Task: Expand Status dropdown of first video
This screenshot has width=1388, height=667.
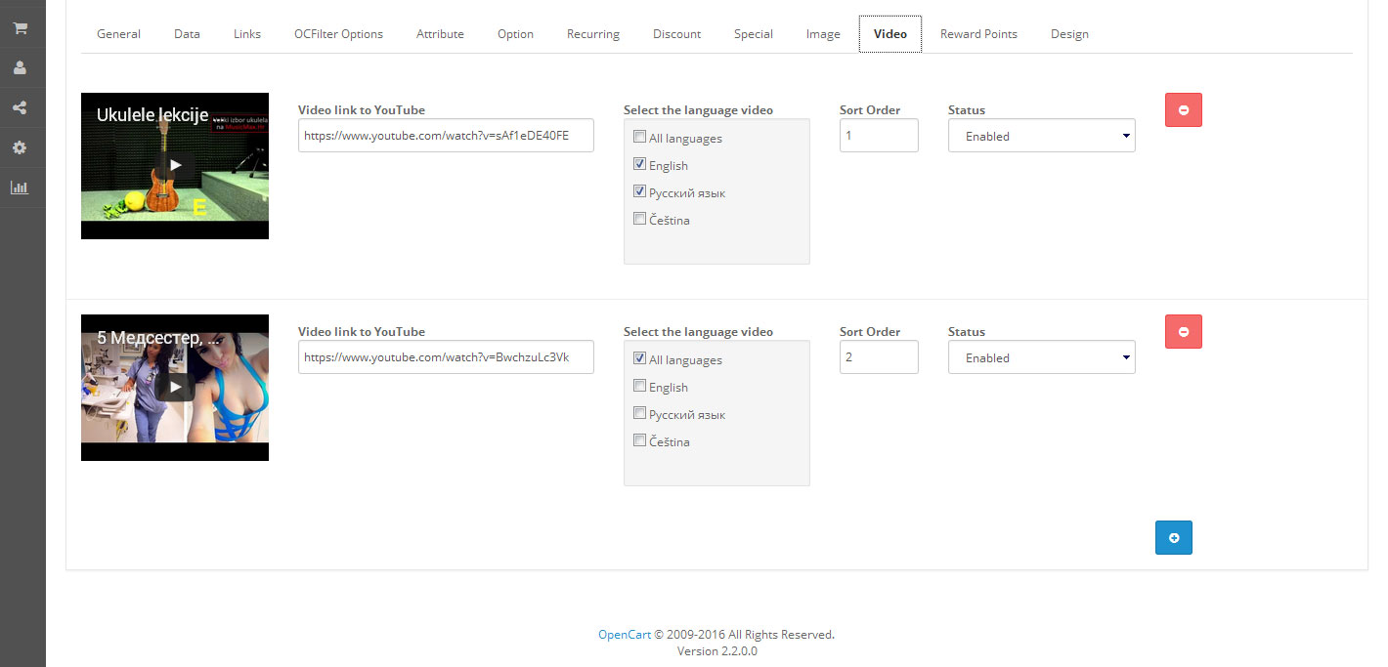Action: click(x=1041, y=137)
